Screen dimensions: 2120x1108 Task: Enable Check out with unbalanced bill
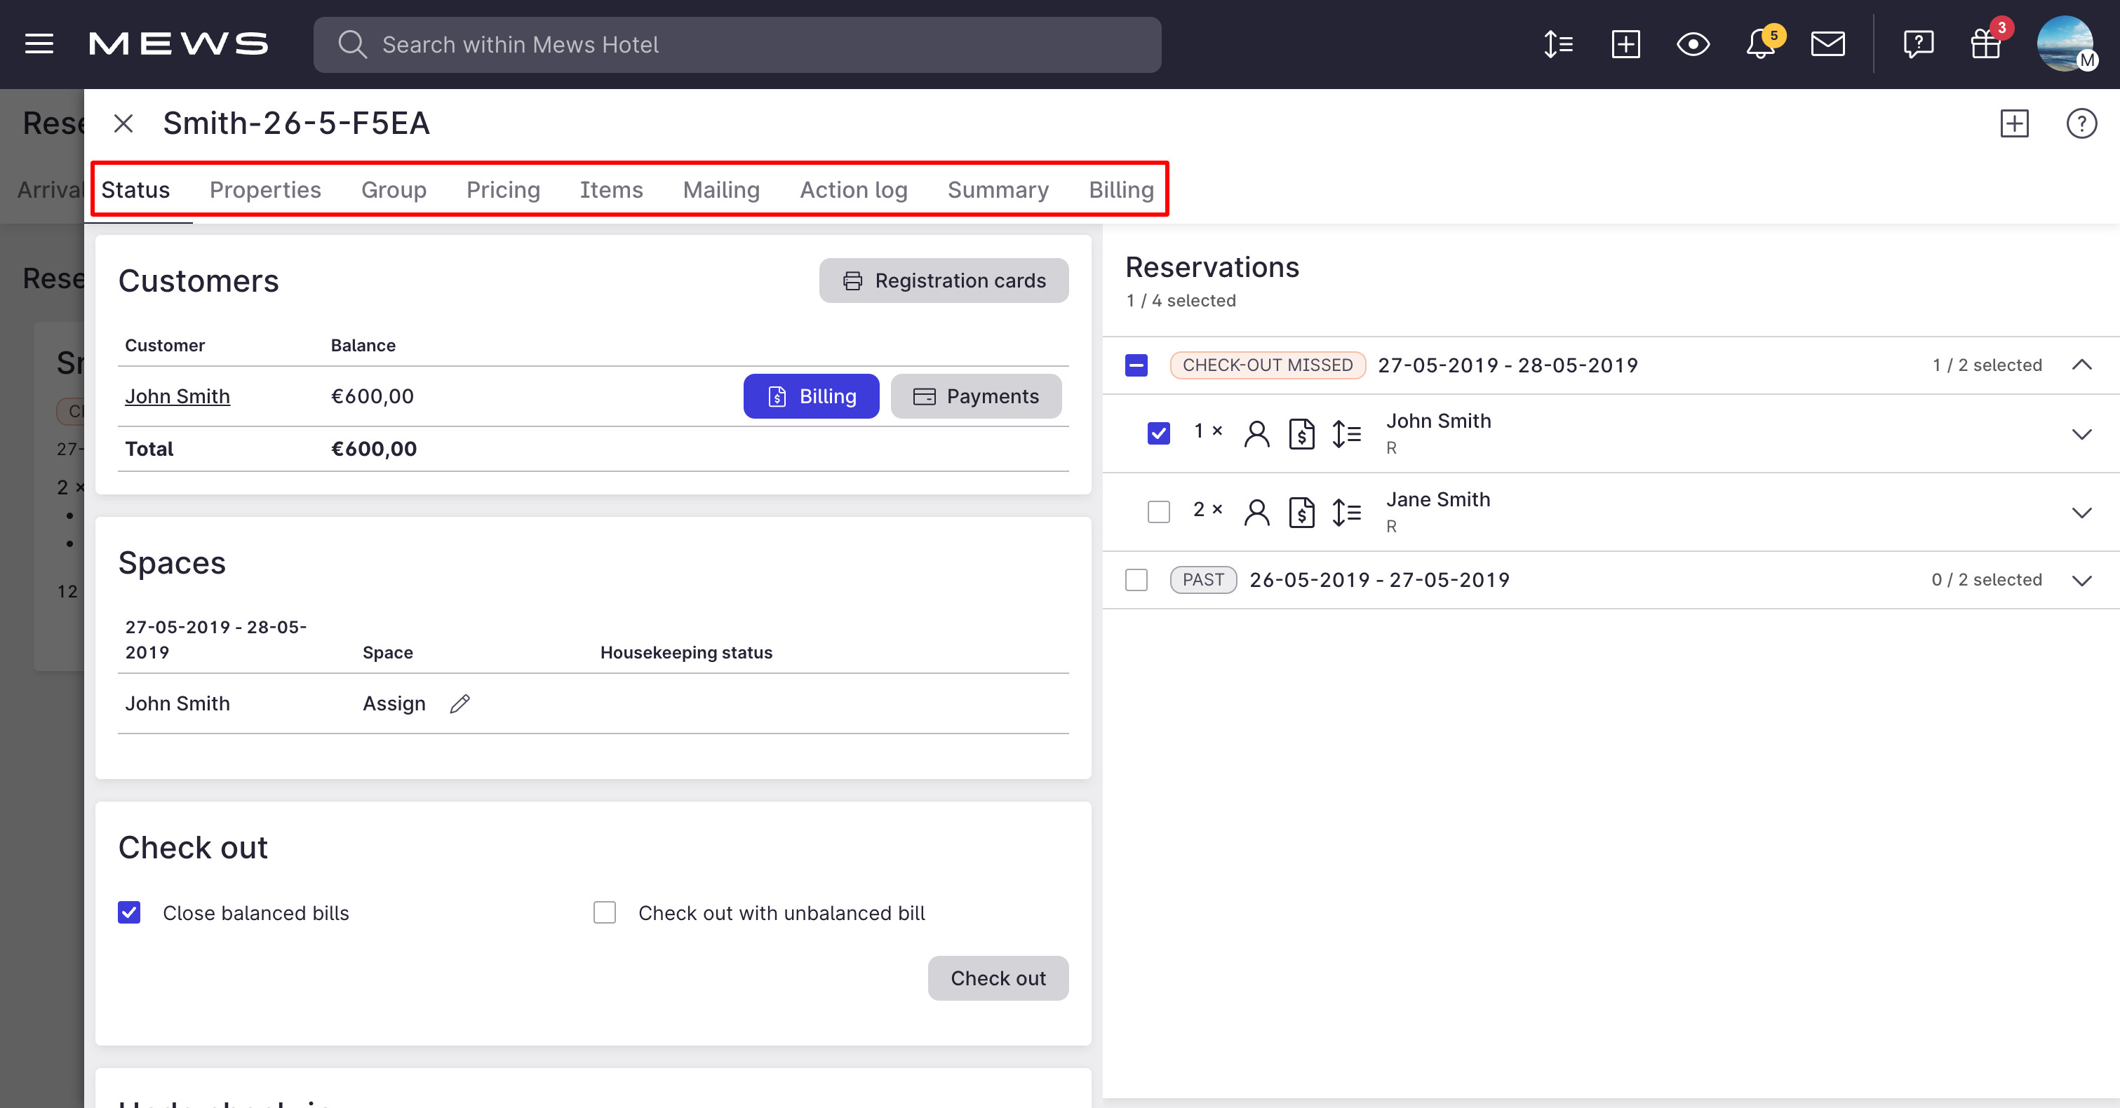click(605, 912)
